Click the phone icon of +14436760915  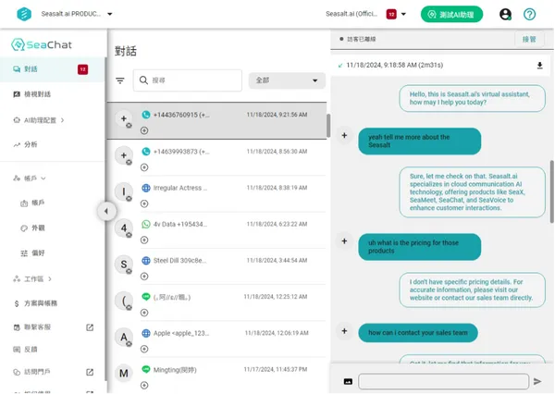coord(146,115)
